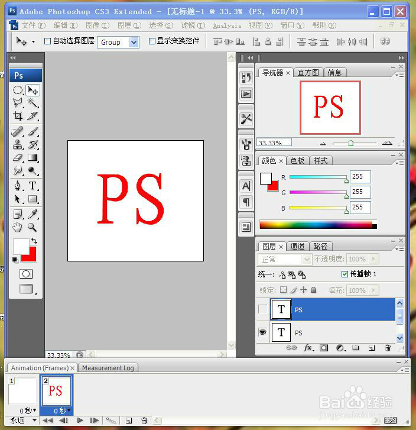
Task: Open the 图层 menu in menu bar
Action: (x=129, y=25)
